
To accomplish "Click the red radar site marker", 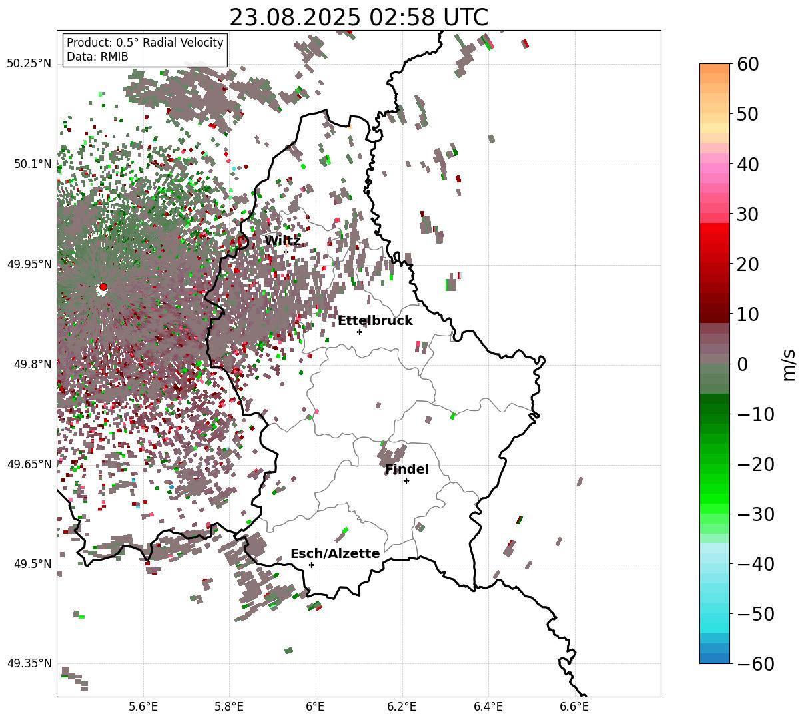I will coord(103,287).
